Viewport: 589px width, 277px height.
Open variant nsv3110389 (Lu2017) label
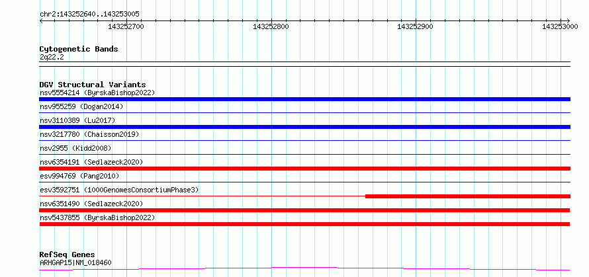tap(77, 120)
